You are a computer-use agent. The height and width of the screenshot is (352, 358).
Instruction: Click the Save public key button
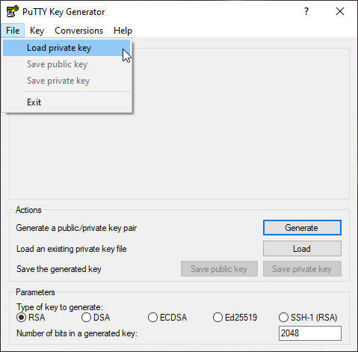[219, 269]
